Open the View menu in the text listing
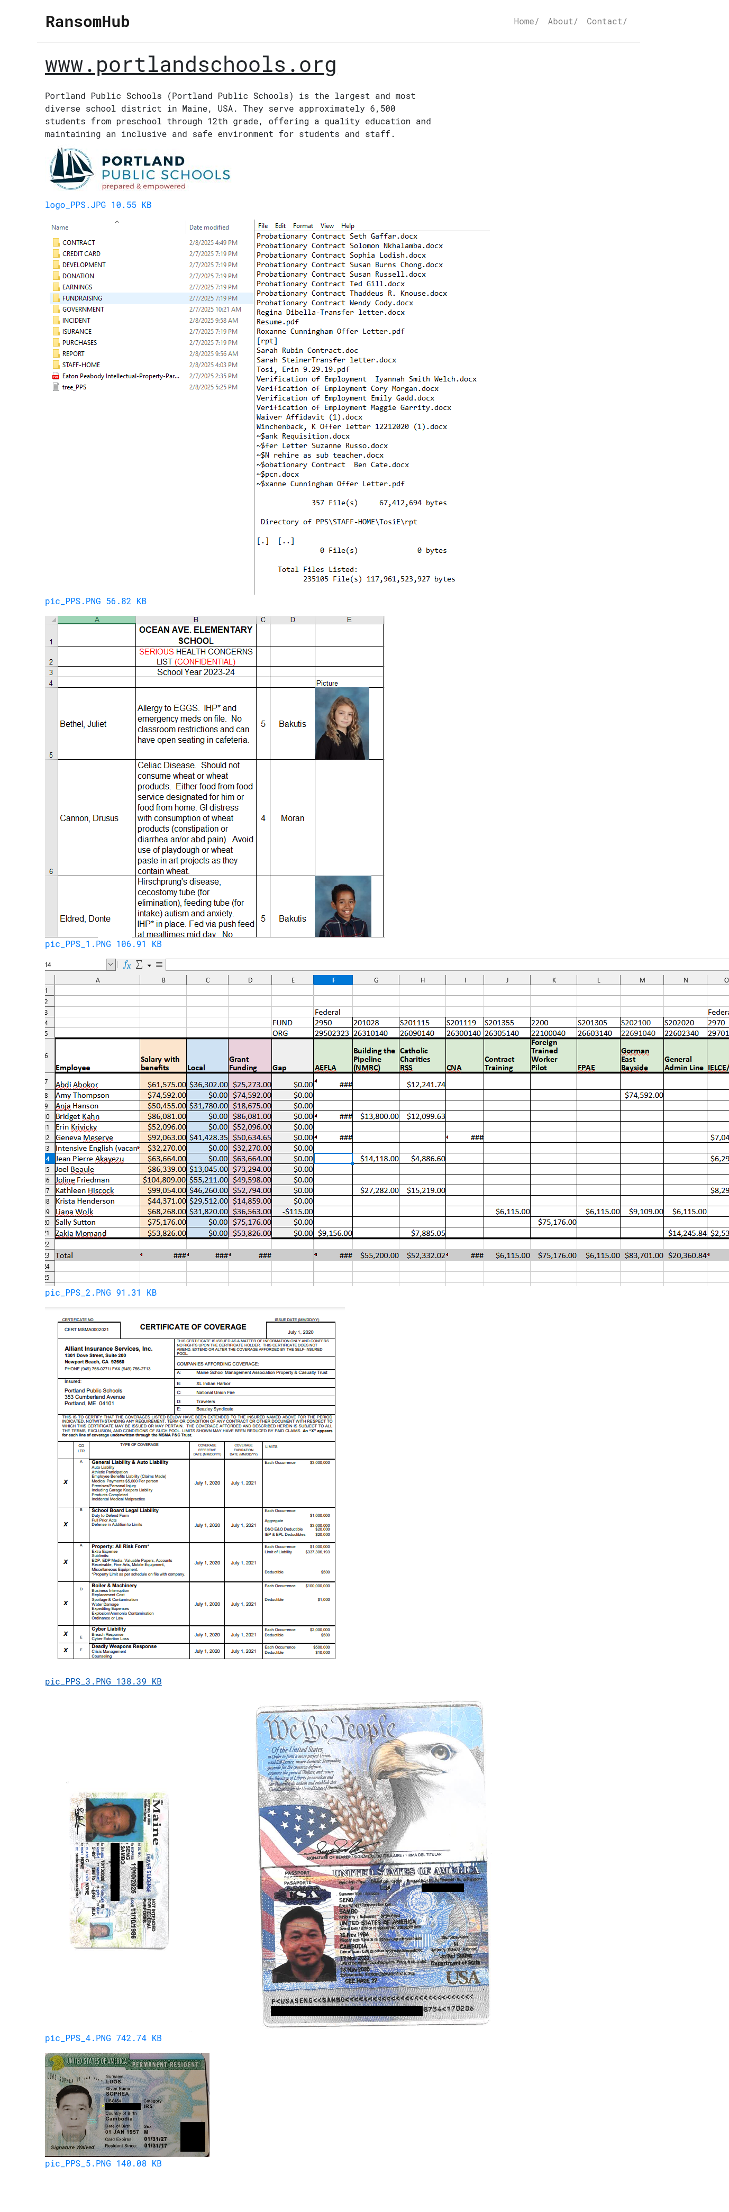Screen dimensions: 729x2212 (x=327, y=226)
